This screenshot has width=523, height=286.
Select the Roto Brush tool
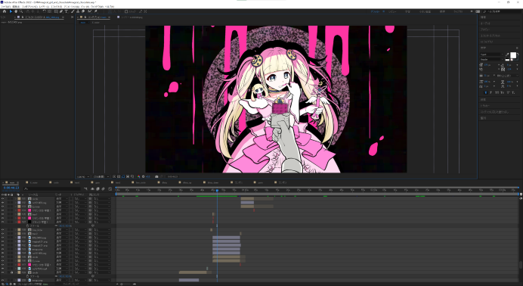[x=89, y=11]
